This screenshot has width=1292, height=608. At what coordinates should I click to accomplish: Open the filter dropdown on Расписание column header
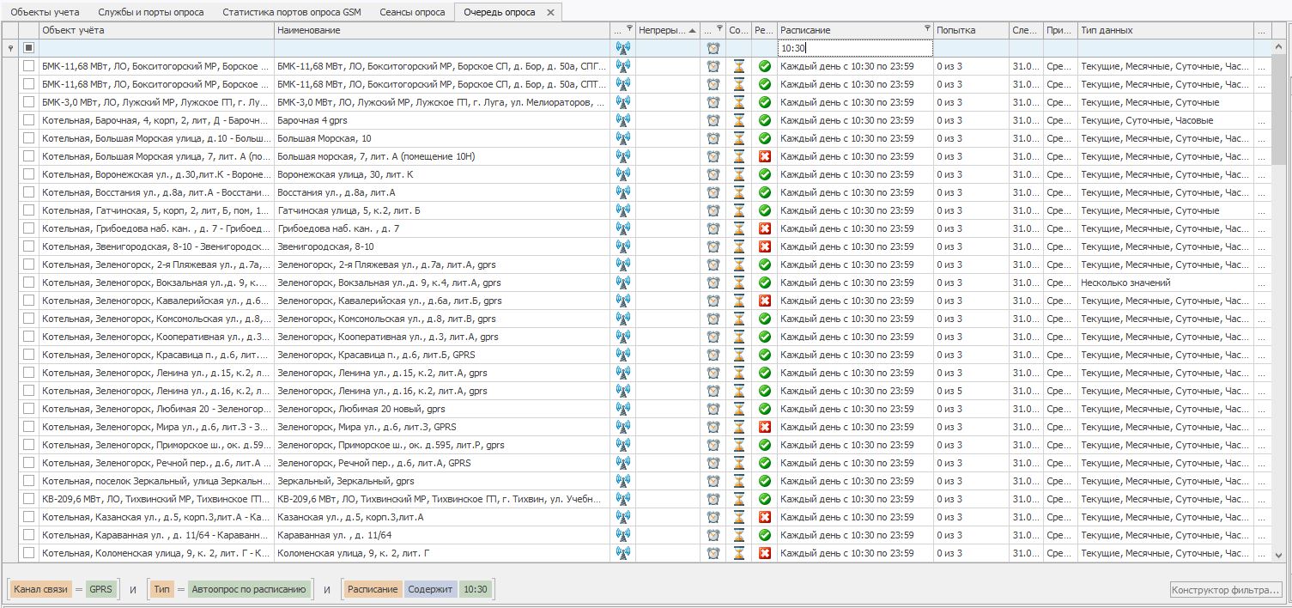pos(926,29)
